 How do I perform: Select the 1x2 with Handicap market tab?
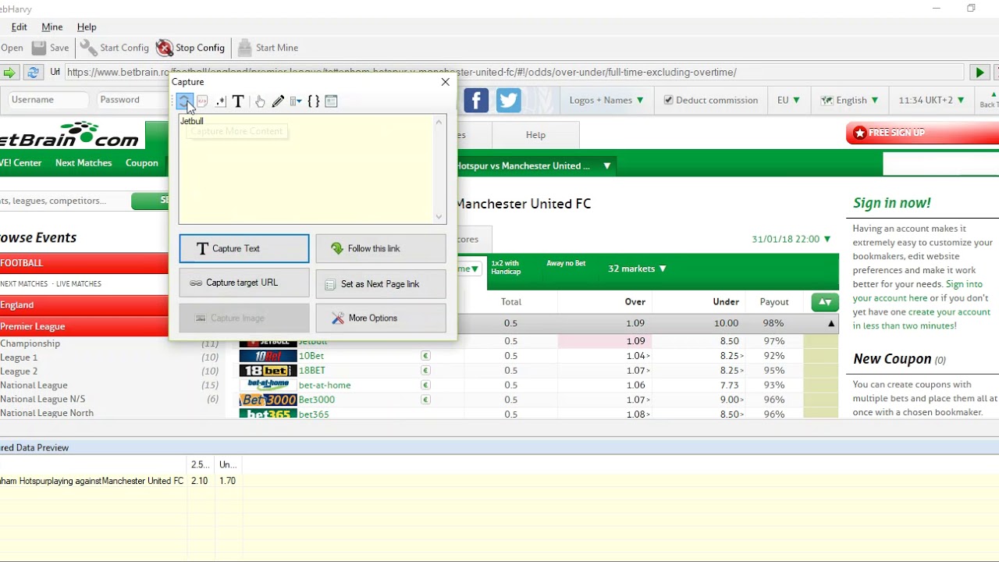(x=506, y=268)
